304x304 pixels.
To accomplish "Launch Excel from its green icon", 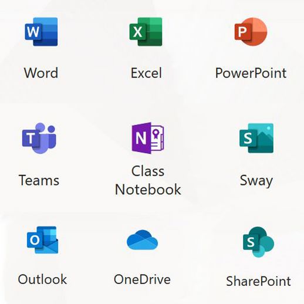I will (x=146, y=32).
